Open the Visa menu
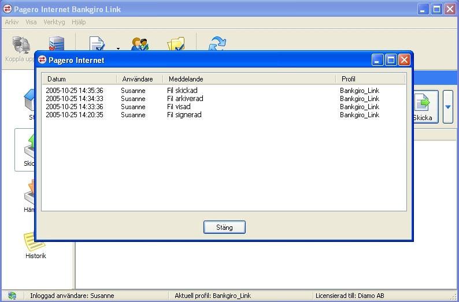 click(x=31, y=22)
